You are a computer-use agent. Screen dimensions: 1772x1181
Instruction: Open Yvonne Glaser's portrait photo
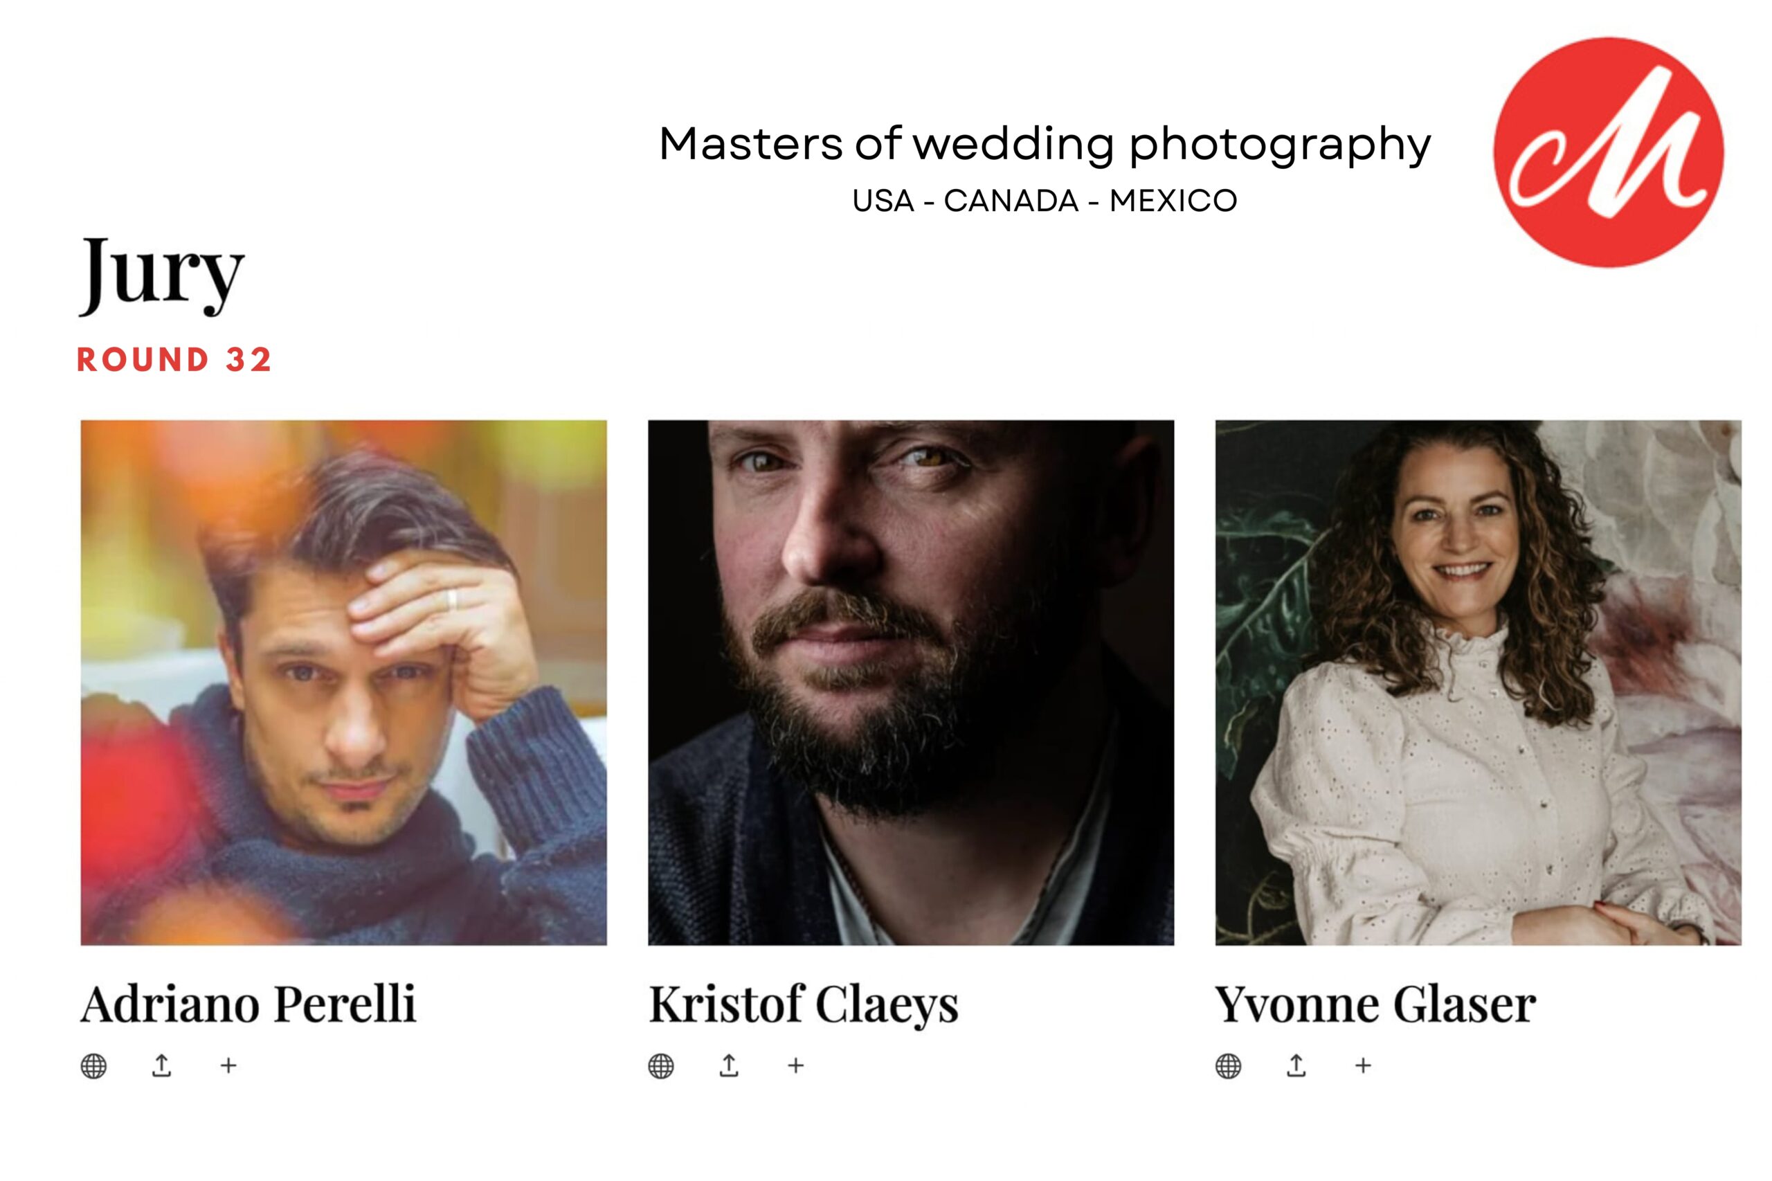[1478, 683]
